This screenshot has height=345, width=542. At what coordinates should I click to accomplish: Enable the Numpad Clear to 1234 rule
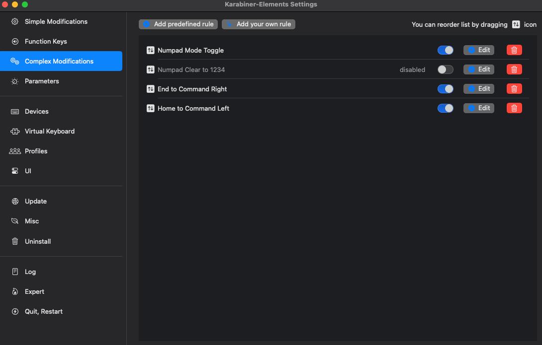[445, 69]
